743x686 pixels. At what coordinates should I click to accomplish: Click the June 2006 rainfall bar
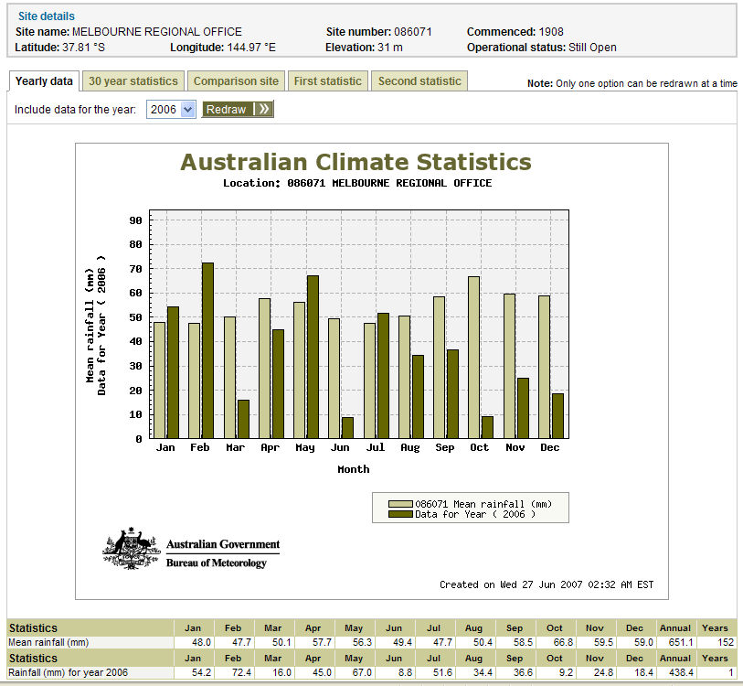tap(347, 428)
